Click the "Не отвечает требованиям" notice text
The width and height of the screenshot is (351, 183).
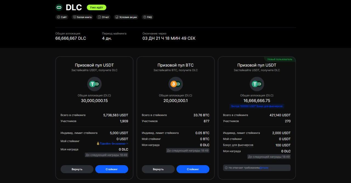pyautogui.click(x=244, y=168)
